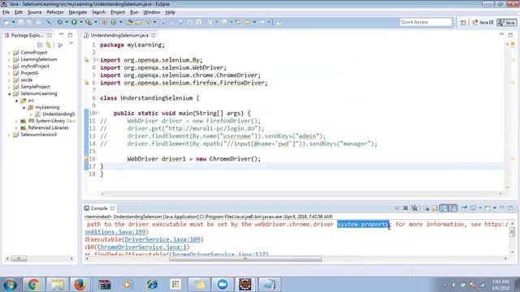Click the New Java Package icon
The height and width of the screenshot is (292, 520).
click(x=105, y=22)
